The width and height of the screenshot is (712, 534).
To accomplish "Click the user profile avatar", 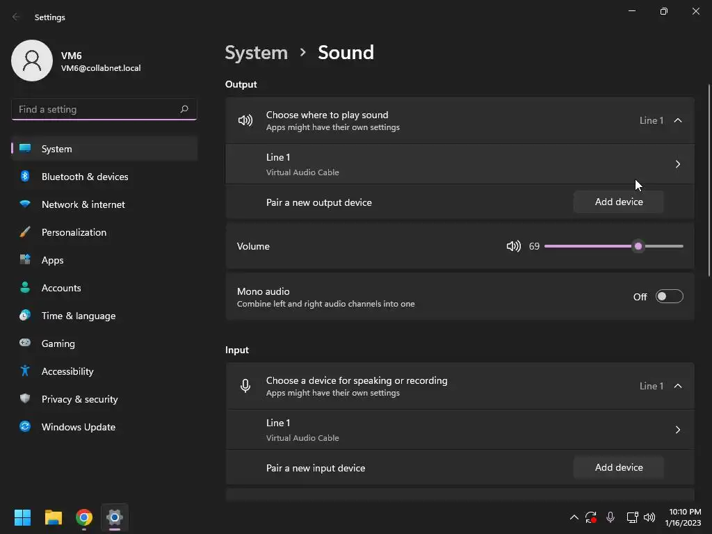I will pos(32,60).
